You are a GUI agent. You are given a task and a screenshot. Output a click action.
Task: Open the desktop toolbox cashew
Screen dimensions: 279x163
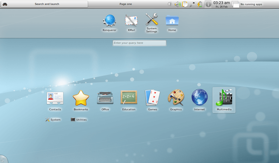coord(3,160)
